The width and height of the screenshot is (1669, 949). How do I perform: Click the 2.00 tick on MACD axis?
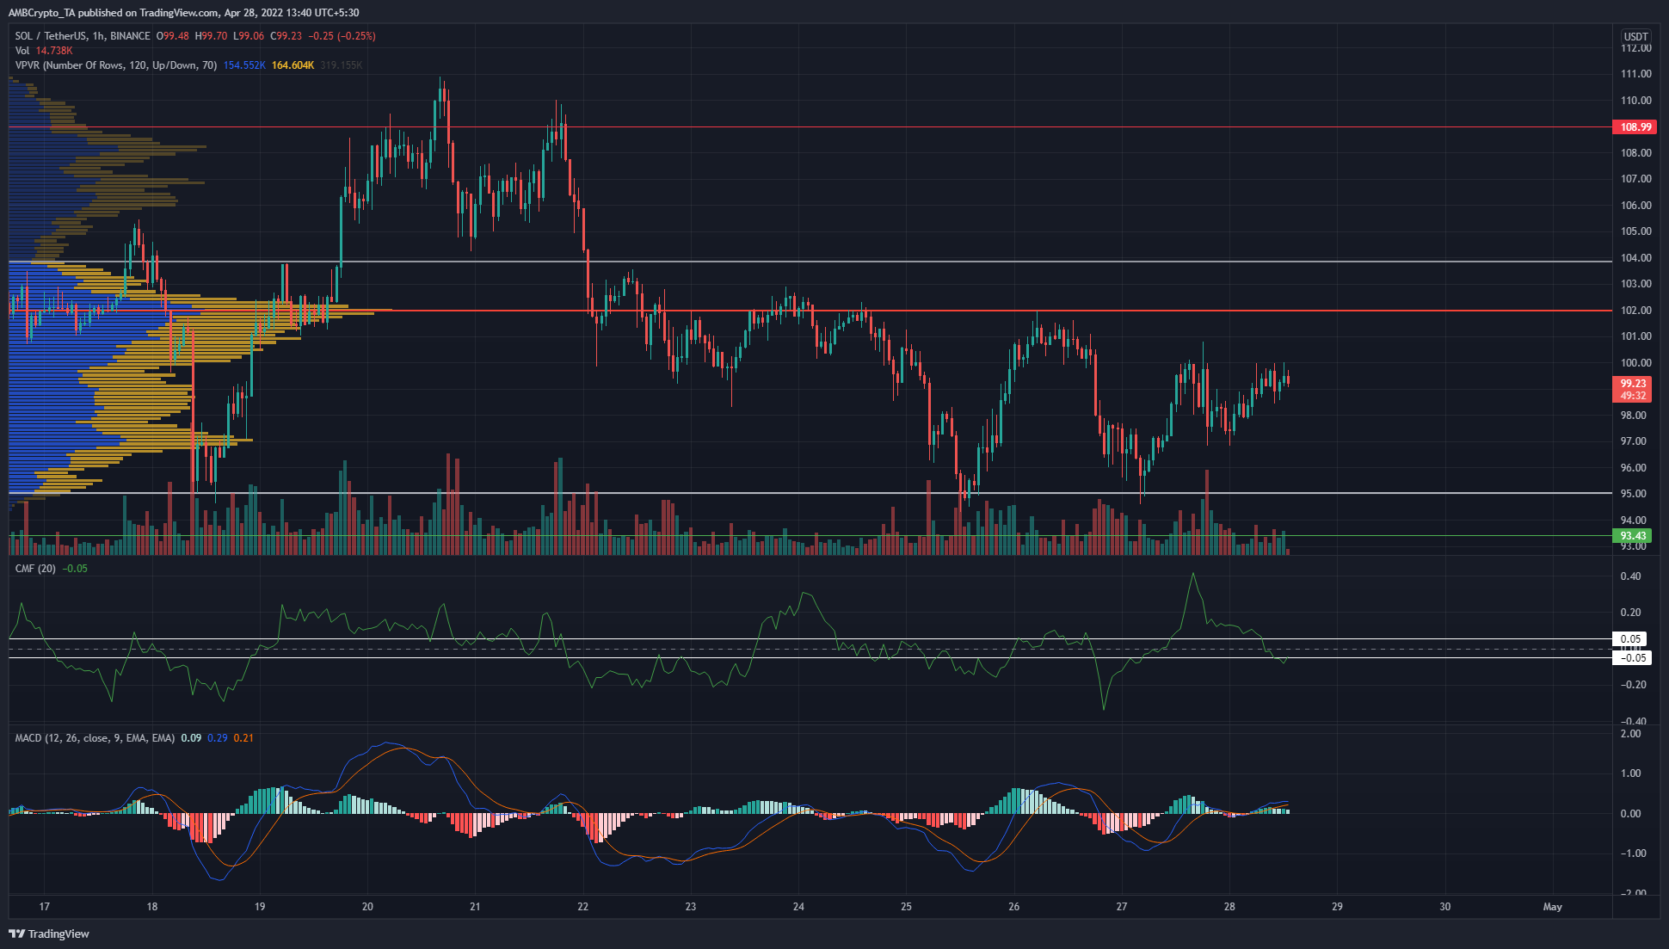(1630, 734)
